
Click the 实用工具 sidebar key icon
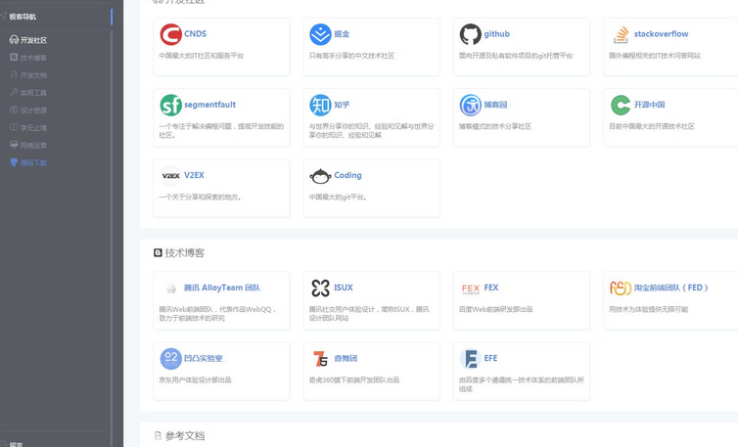point(14,92)
